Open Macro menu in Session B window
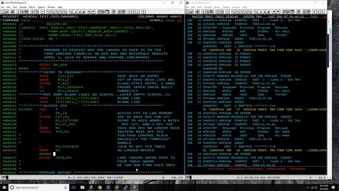 coord(32,7)
